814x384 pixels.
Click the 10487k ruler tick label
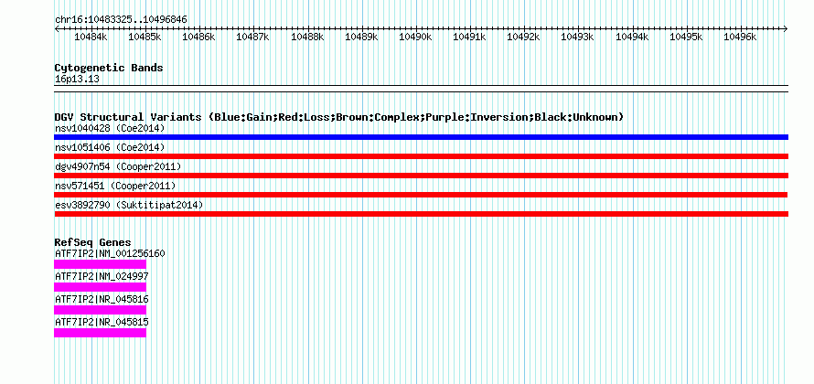click(x=252, y=37)
